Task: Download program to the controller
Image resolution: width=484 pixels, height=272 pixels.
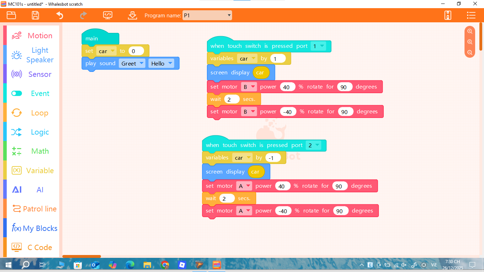Action: click(132, 15)
